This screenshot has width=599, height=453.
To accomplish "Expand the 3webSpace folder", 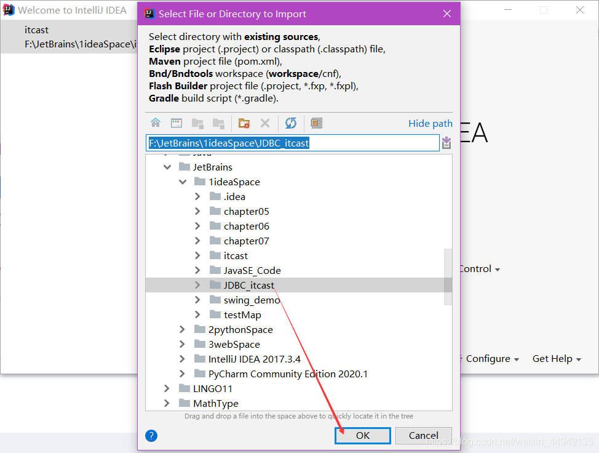I will [x=182, y=345].
